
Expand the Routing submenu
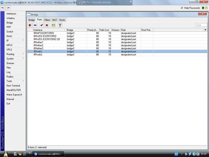click(23, 54)
